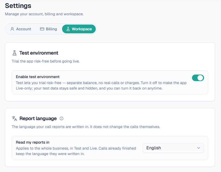This screenshot has height=172, width=221.
Task: Click the "Report language" heading
Action: tap(38, 118)
